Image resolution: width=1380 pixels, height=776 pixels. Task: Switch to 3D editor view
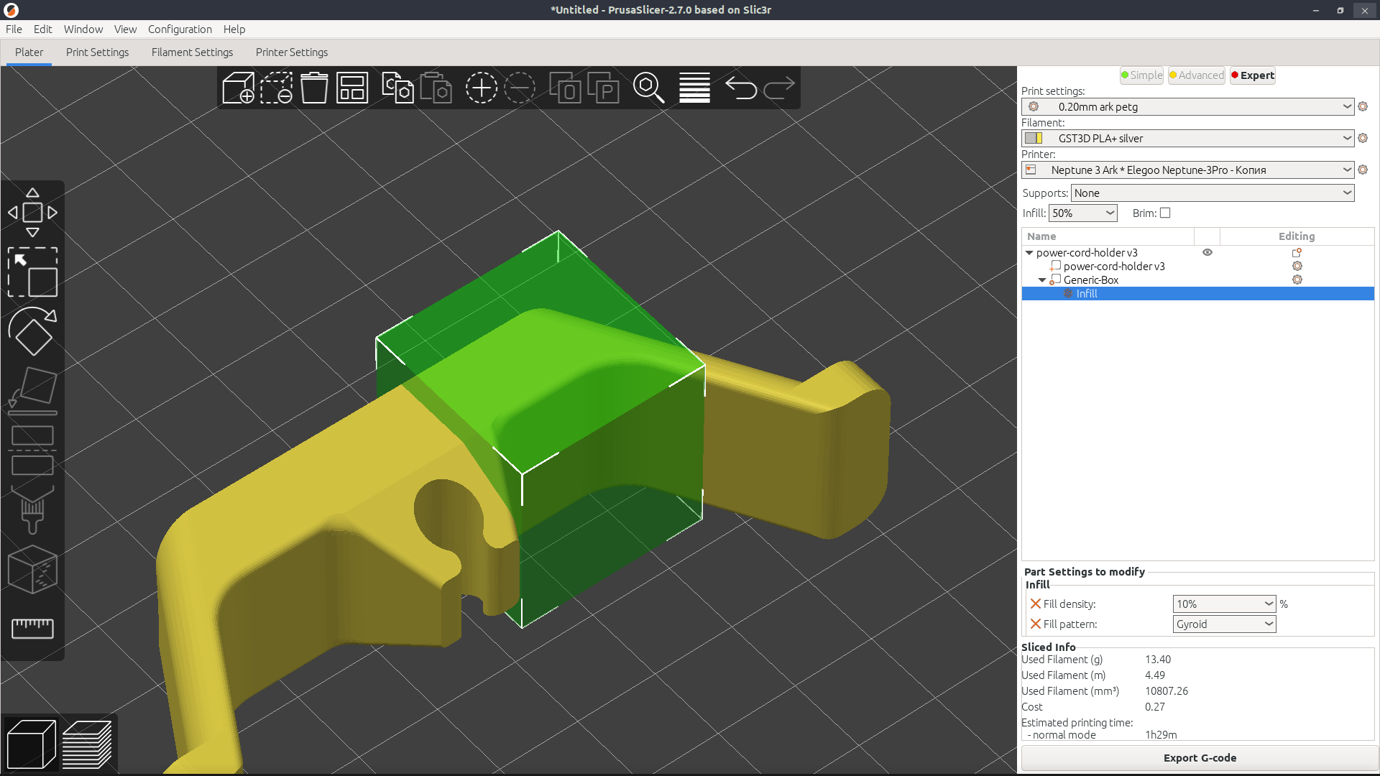pos(31,744)
